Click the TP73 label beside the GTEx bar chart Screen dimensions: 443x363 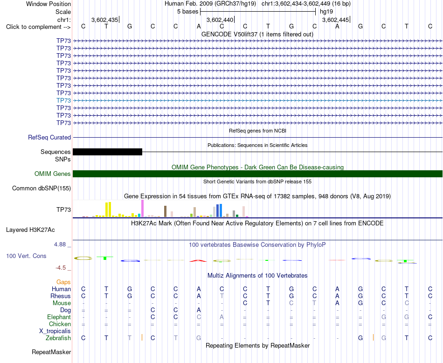coord(63,209)
